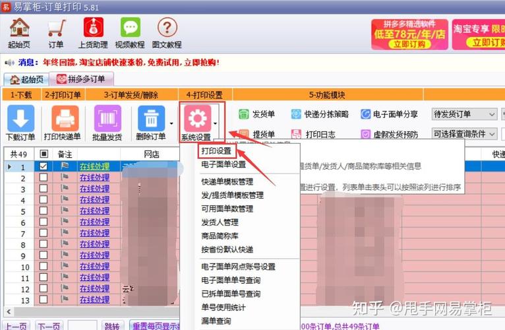
Task: Check the checkbox for row 10
Action: coord(43,266)
